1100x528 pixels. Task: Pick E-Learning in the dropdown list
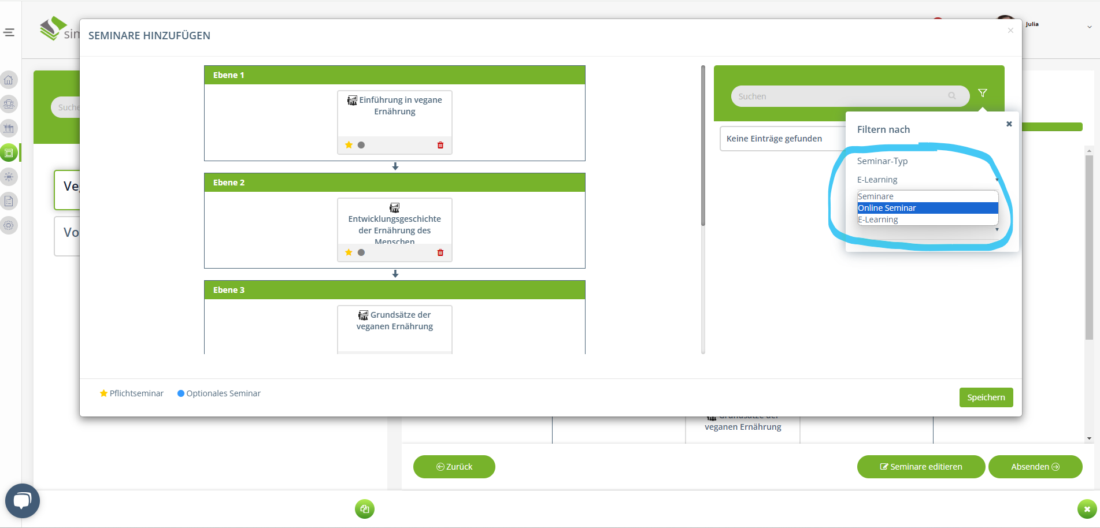click(x=927, y=220)
